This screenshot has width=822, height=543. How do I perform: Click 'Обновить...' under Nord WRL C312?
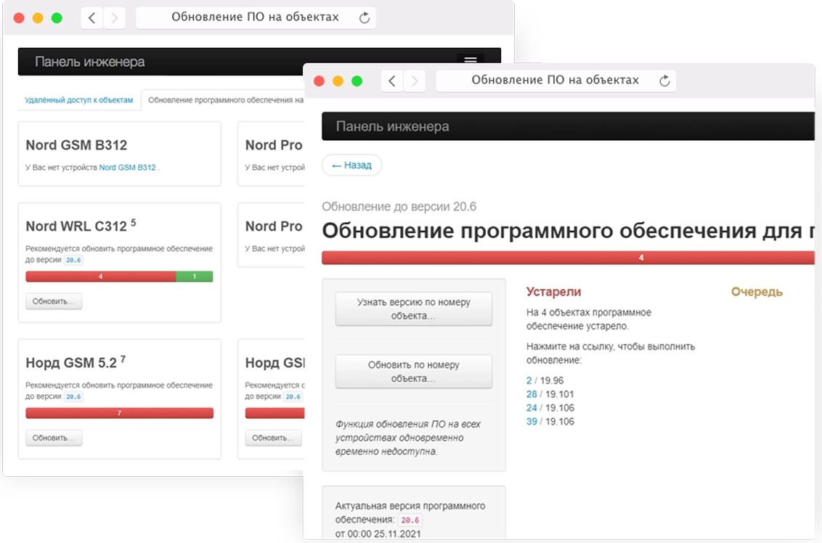tap(54, 301)
